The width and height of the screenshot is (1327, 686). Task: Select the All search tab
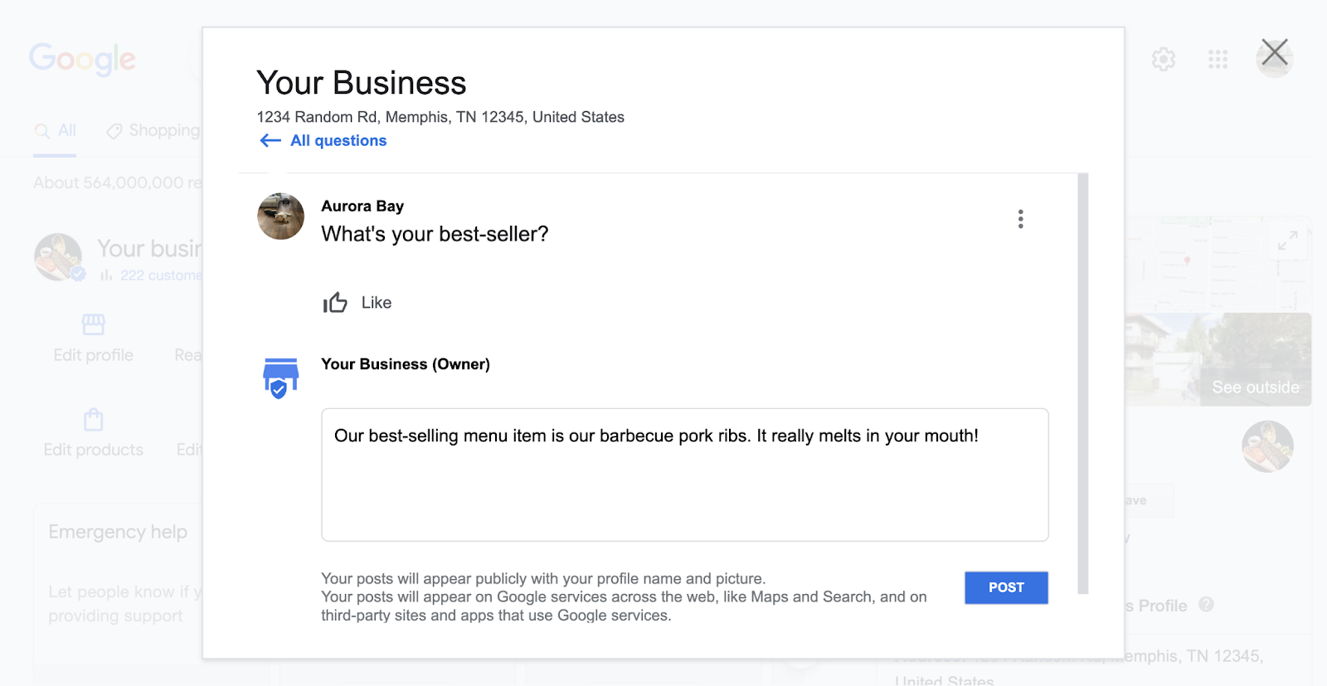tap(56, 131)
